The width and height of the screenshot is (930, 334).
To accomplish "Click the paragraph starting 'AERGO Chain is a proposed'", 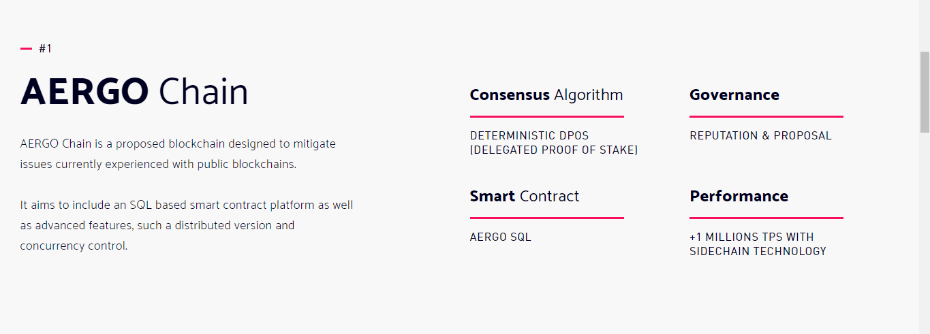I will [x=178, y=154].
